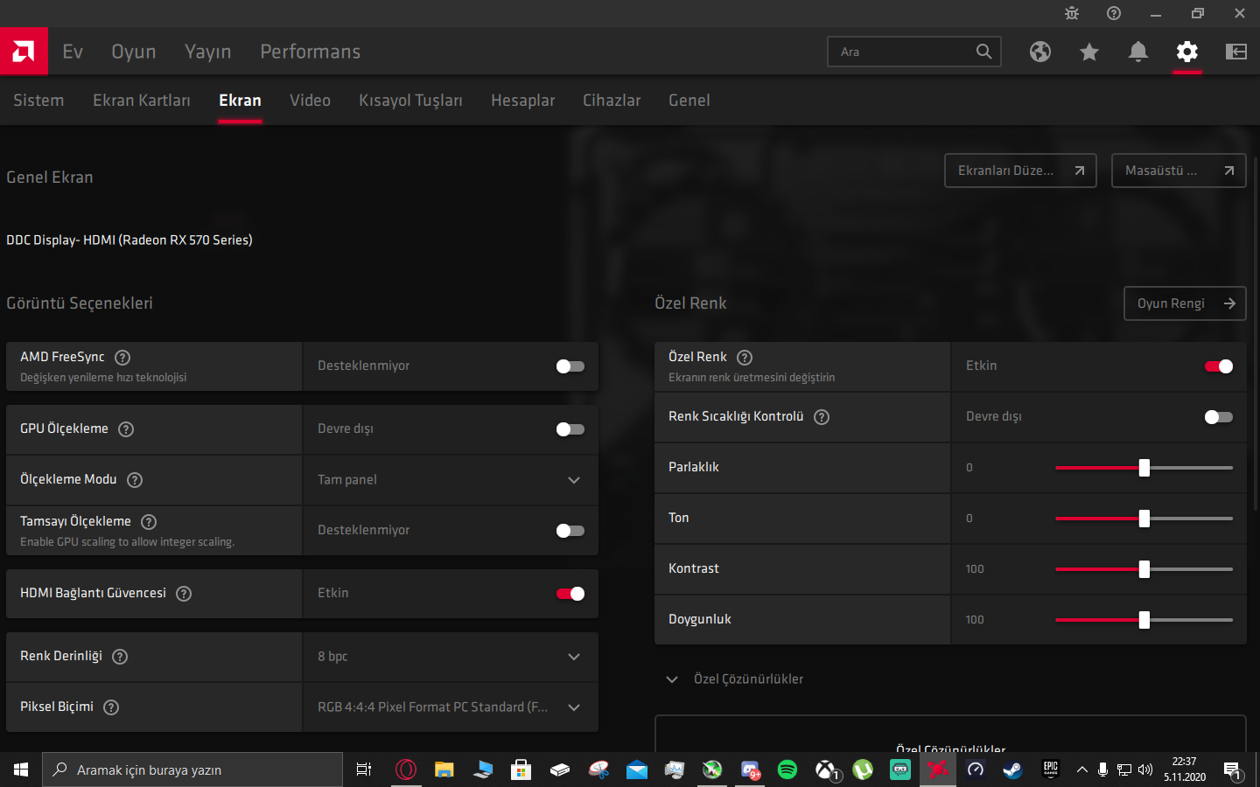Open the Cihazlar tab

pos(612,101)
